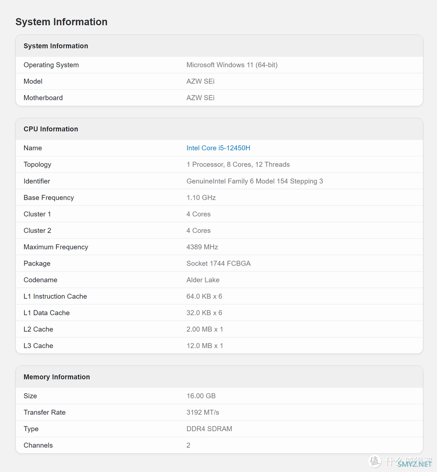The height and width of the screenshot is (472, 437).
Task: Click the 'L2 Cache' label
Action: [x=38, y=329]
